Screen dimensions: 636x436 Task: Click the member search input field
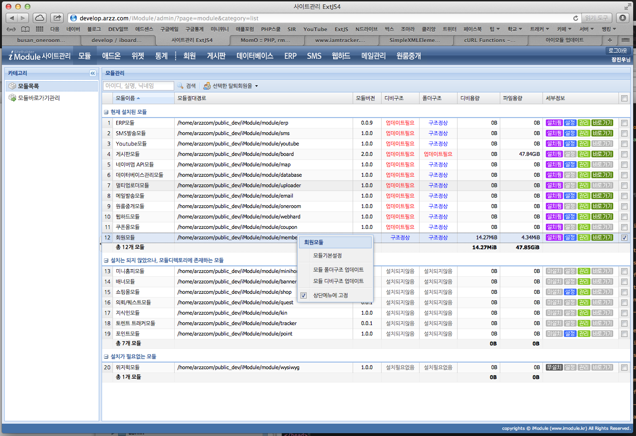tap(138, 86)
